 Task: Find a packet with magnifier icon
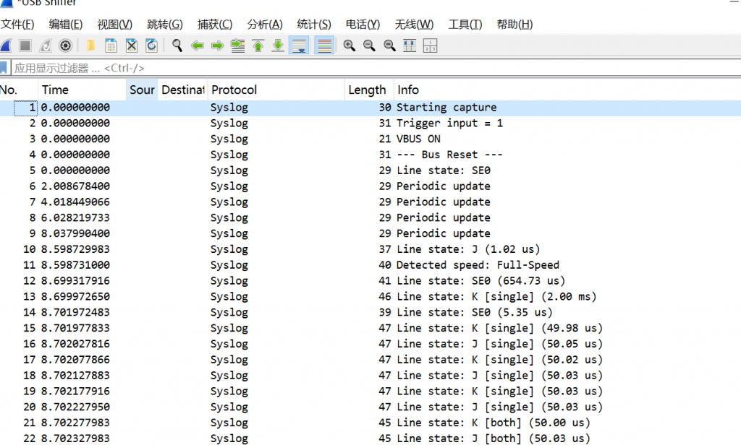point(177,46)
